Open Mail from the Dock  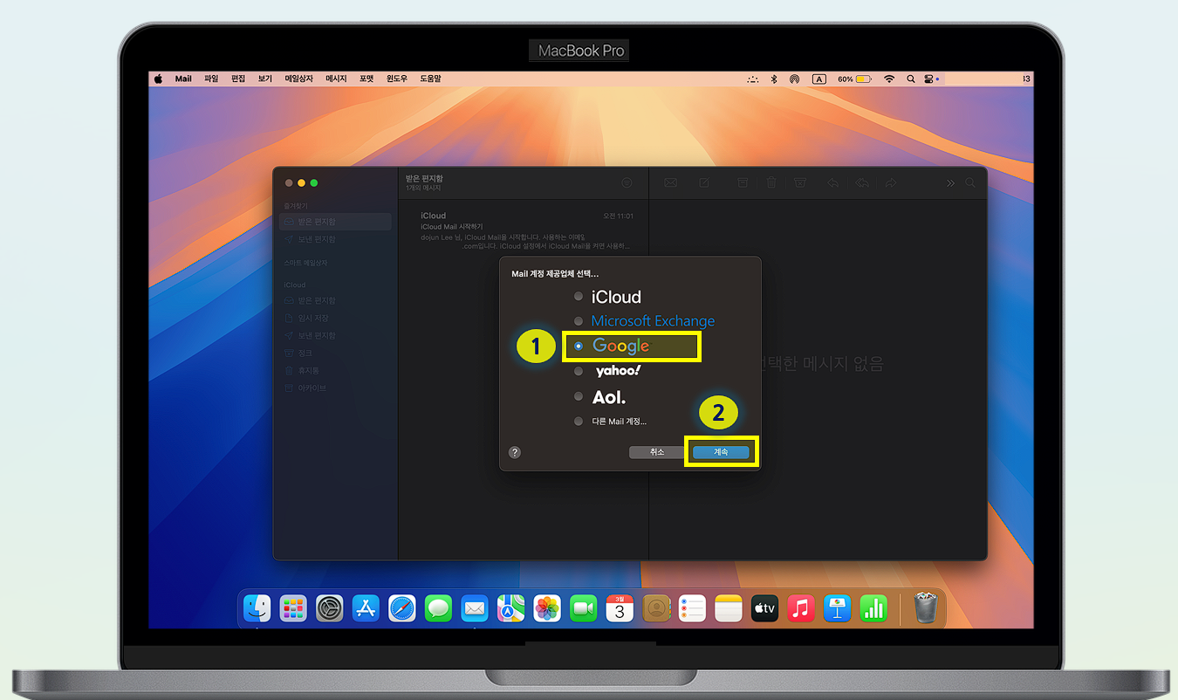point(475,607)
